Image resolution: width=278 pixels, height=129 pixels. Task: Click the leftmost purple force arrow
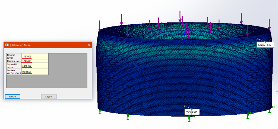click(100, 25)
